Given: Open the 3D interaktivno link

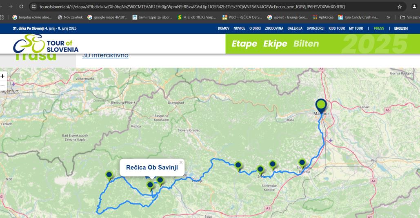Looking at the screenshot, I should tap(105, 55).
